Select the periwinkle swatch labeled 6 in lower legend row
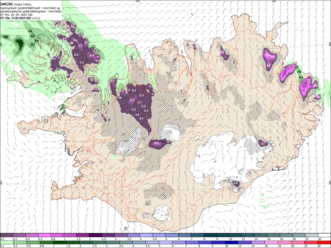 [179, 242]
